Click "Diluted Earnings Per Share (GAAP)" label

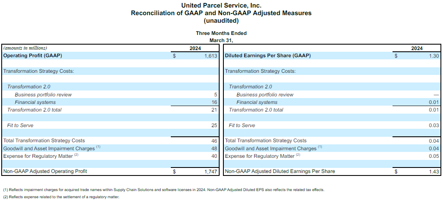click(268, 56)
